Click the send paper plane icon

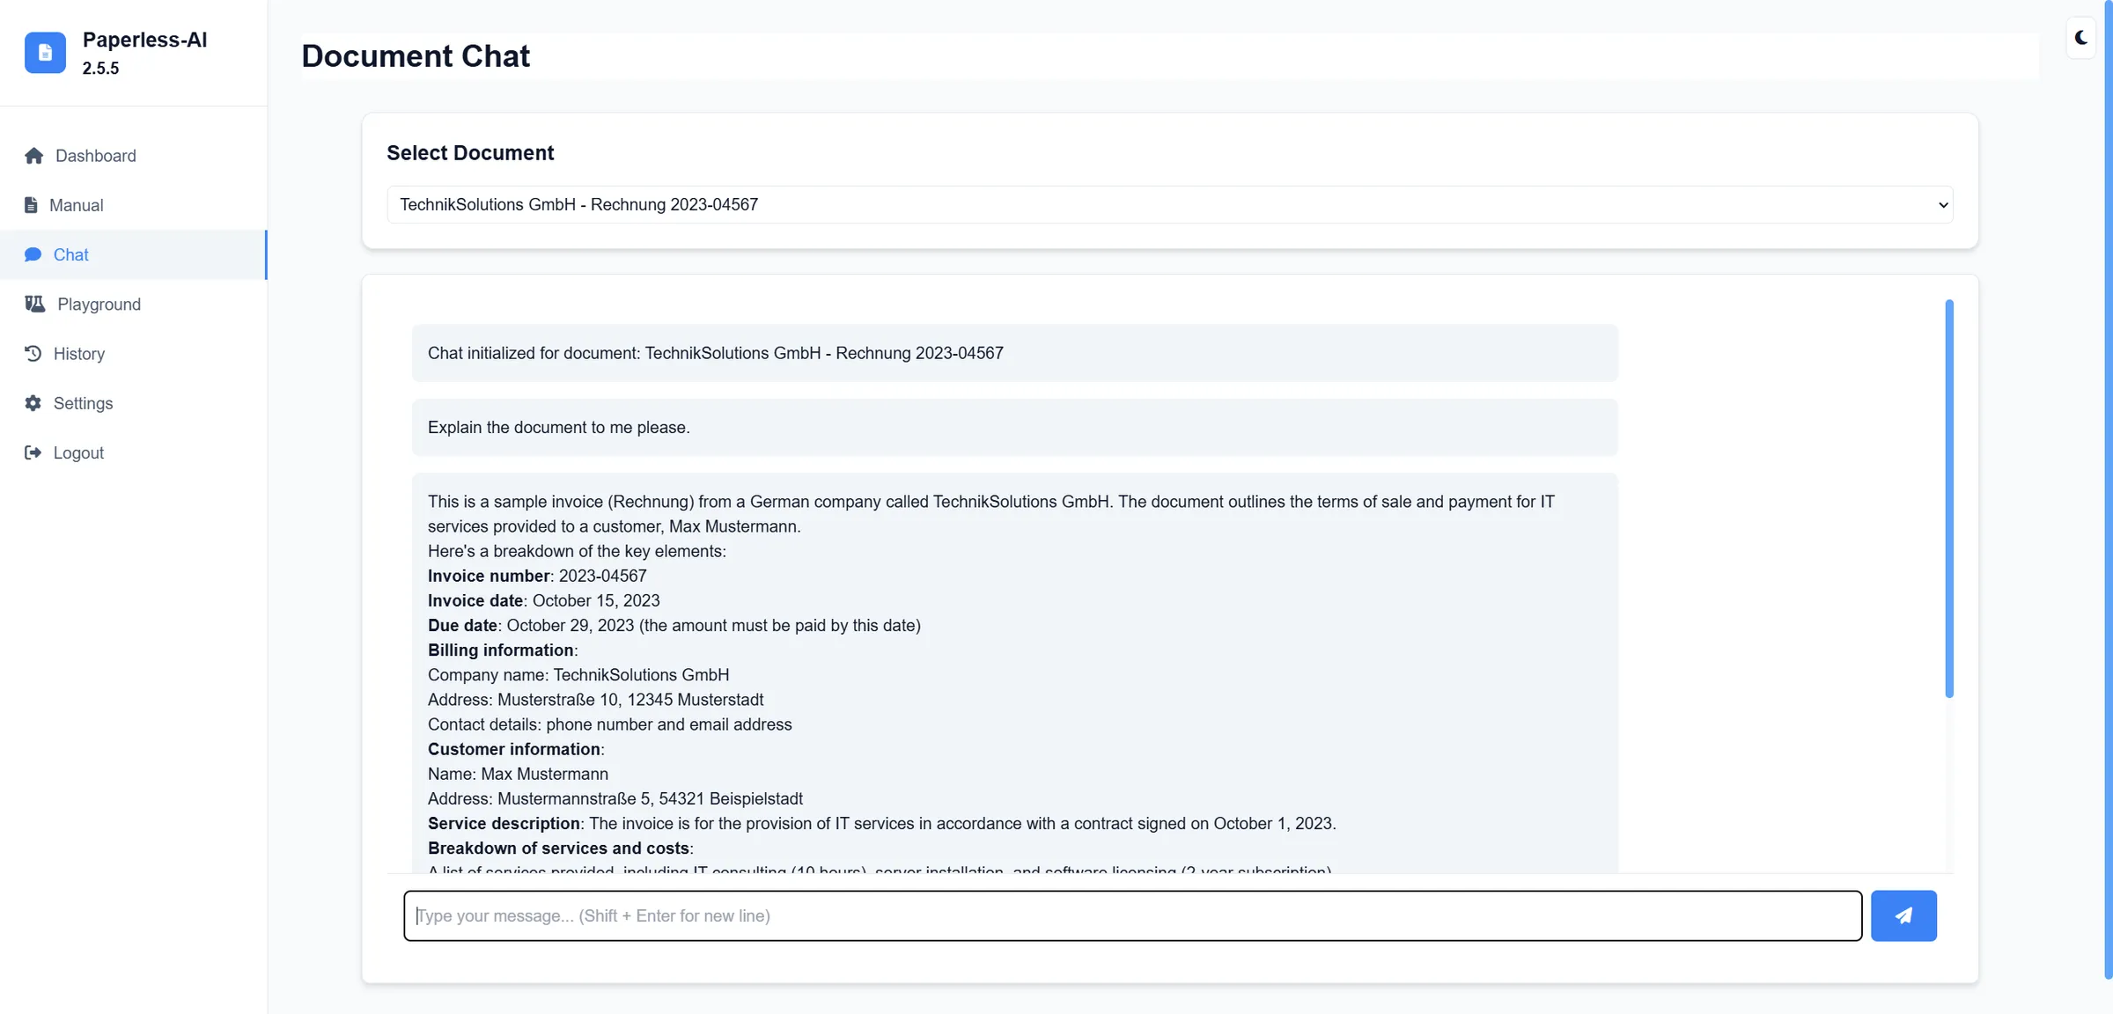pyautogui.click(x=1903, y=915)
